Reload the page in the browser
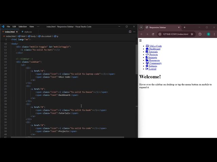Viewport: 217px width, 162px height. click(153, 34)
